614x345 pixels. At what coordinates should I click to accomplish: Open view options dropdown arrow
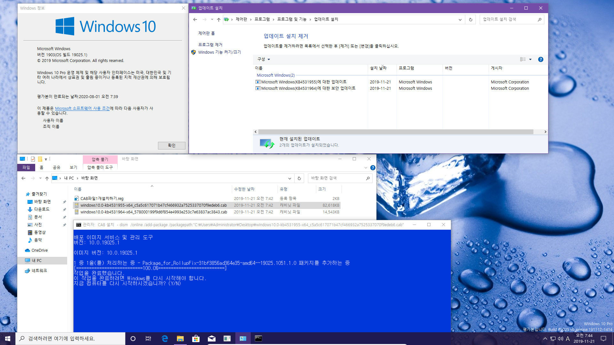[x=530, y=59]
